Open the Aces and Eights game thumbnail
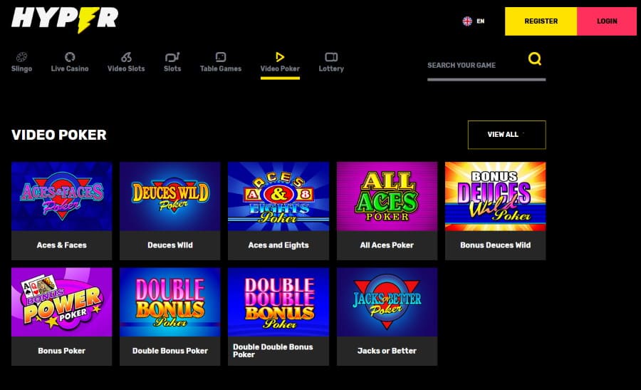 pyautogui.click(x=278, y=197)
